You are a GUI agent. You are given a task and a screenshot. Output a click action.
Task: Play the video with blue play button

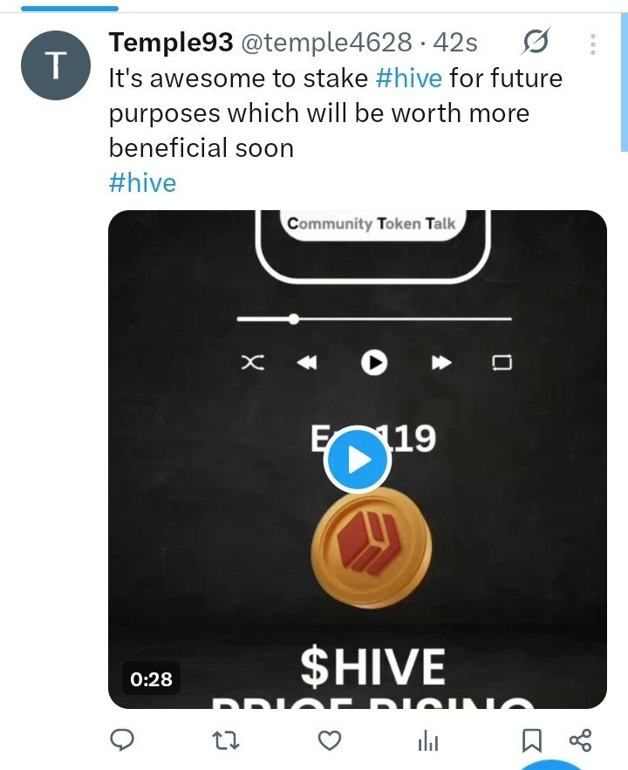358,460
